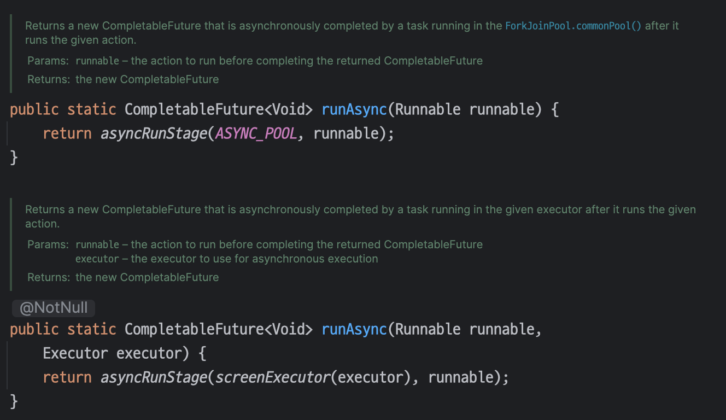Click the screenExecutor method call
This screenshot has width=726, height=420.
point(273,377)
